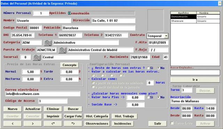Click the Buscar button beside Eliminar

click(73, 109)
